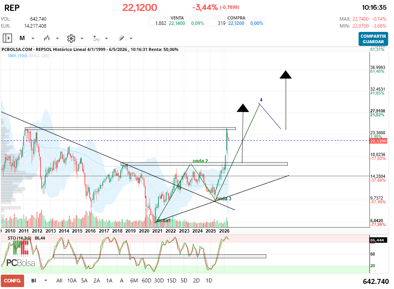Choose the 1A time range

(109, 280)
